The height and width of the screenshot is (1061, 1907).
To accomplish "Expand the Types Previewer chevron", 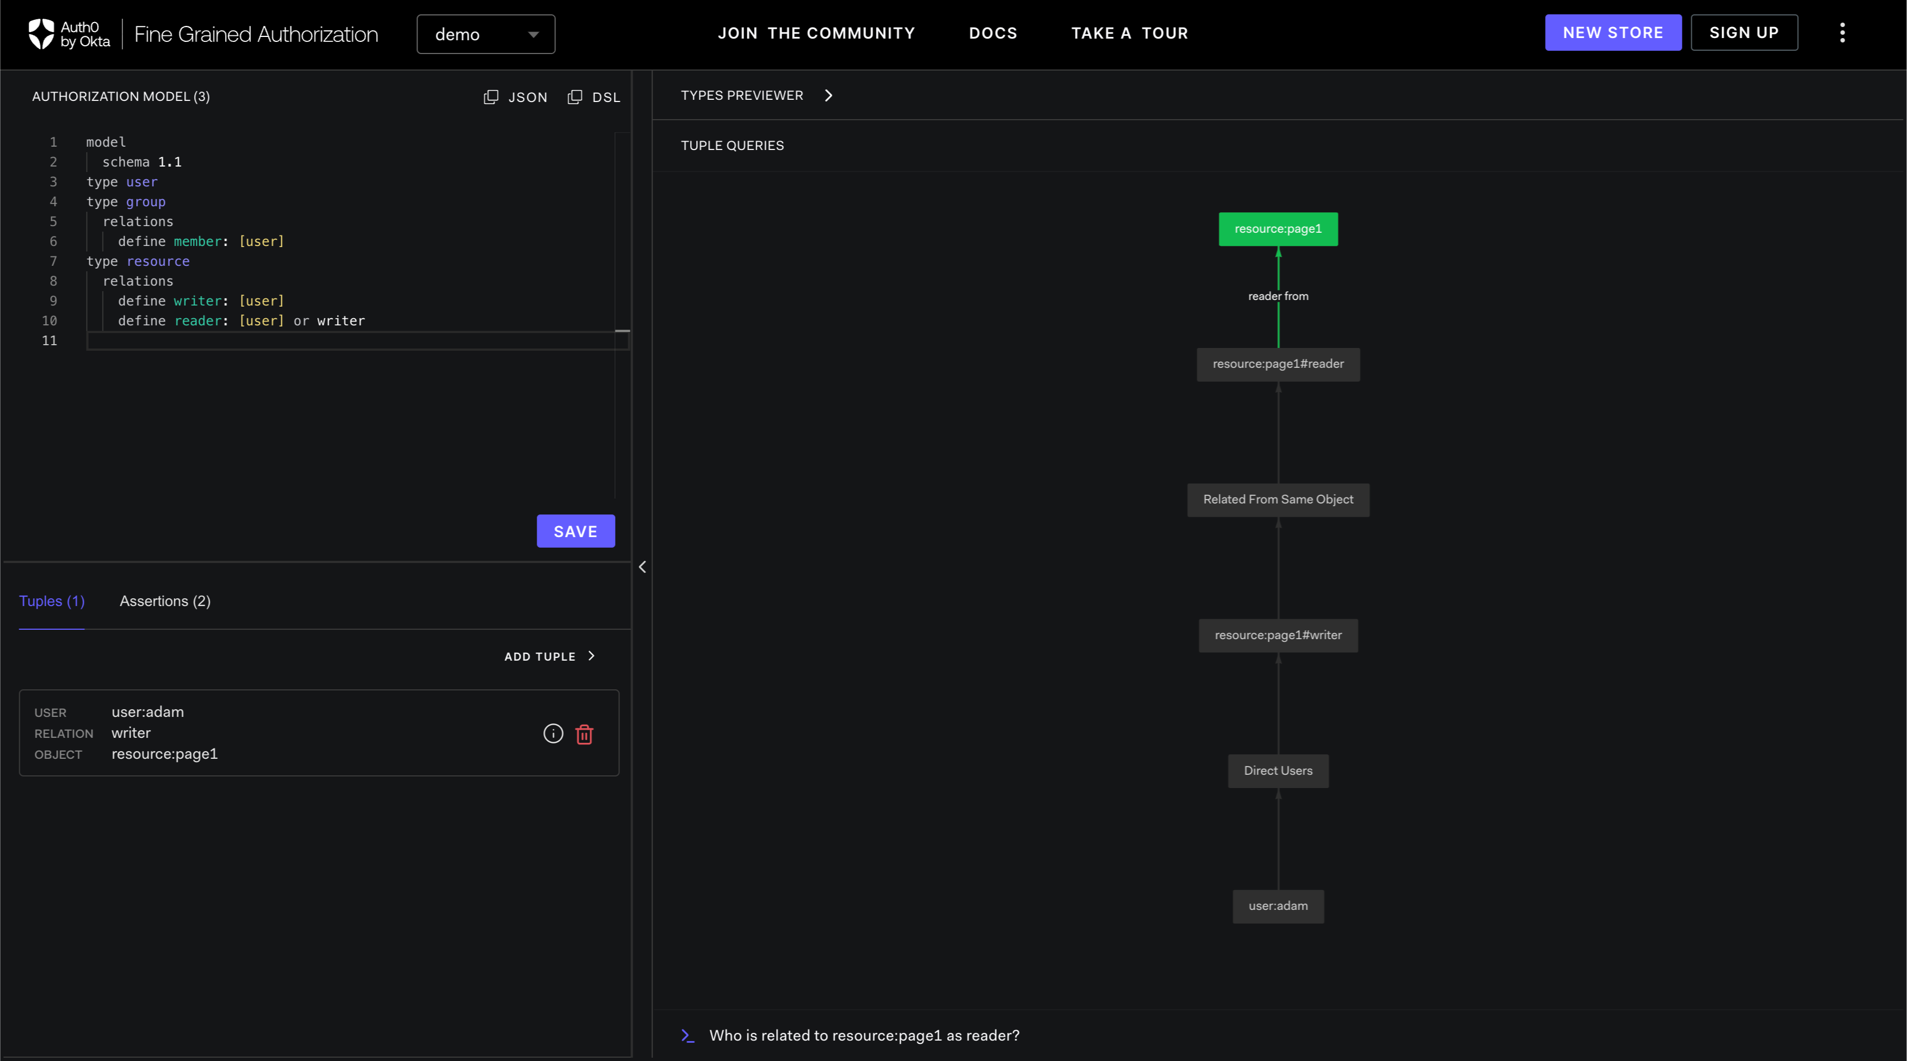I will [829, 95].
